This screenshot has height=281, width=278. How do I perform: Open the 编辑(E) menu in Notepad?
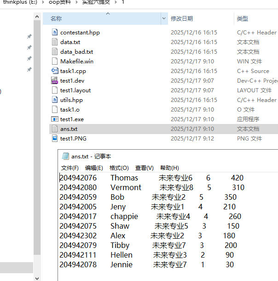coord(94,168)
